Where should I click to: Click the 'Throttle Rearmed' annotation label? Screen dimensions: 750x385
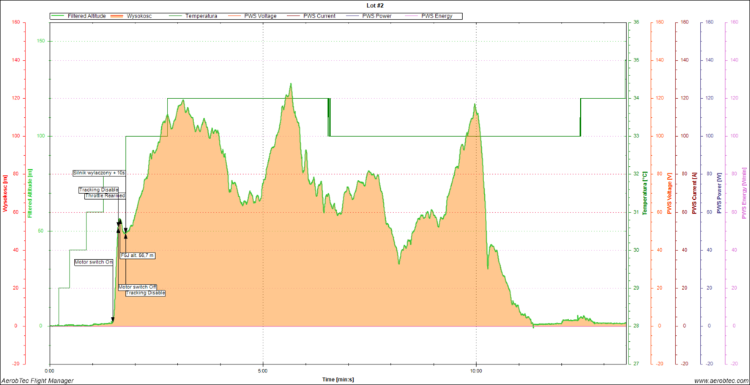105,196
